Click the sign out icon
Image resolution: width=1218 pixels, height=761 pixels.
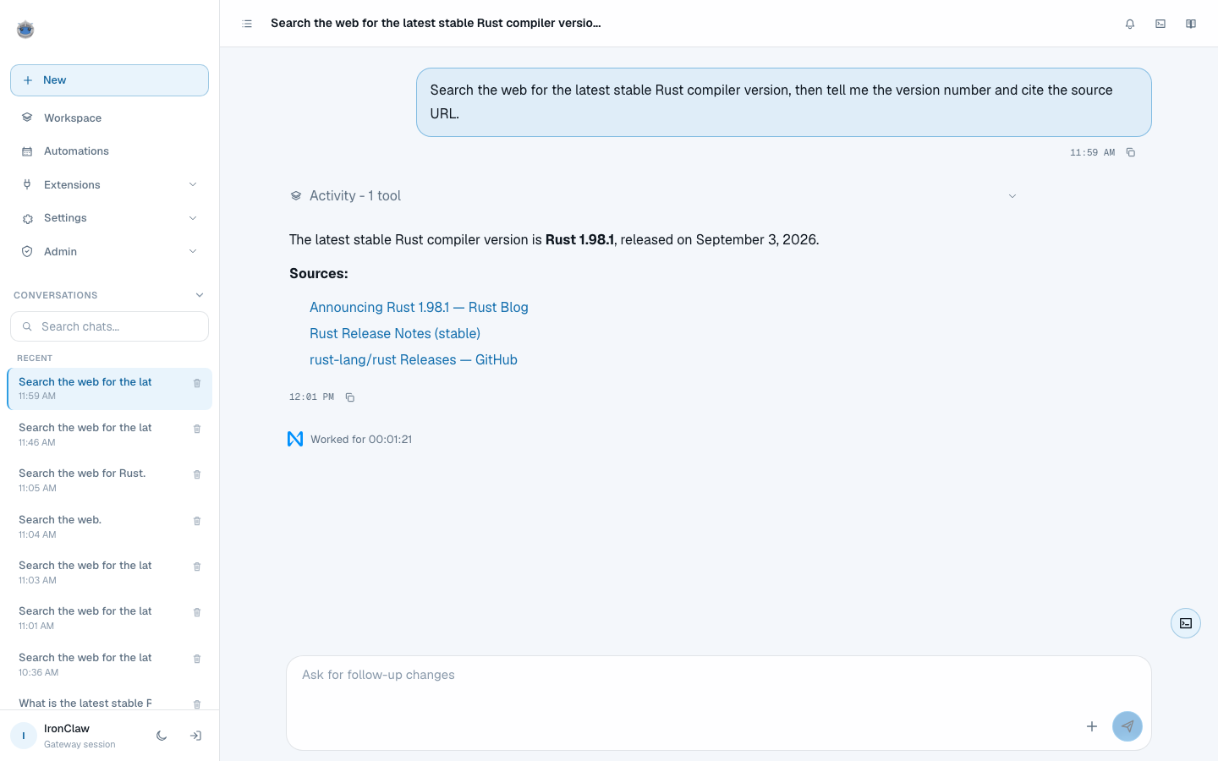click(x=195, y=736)
